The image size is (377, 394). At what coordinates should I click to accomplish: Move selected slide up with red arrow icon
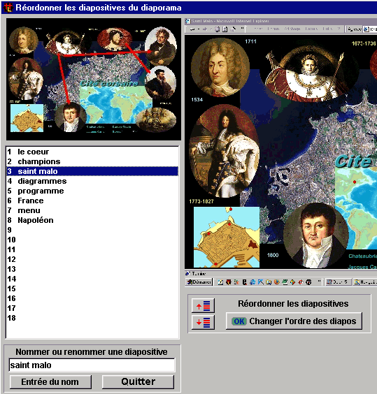(203, 305)
